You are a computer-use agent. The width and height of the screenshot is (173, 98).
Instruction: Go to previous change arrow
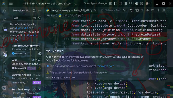[142, 10]
